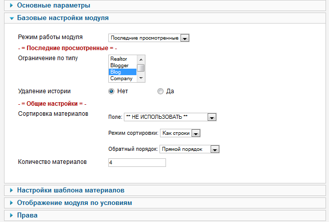
Task: Click arrow icon beside Настройки шаблона материалов
Action: [x=12, y=190]
